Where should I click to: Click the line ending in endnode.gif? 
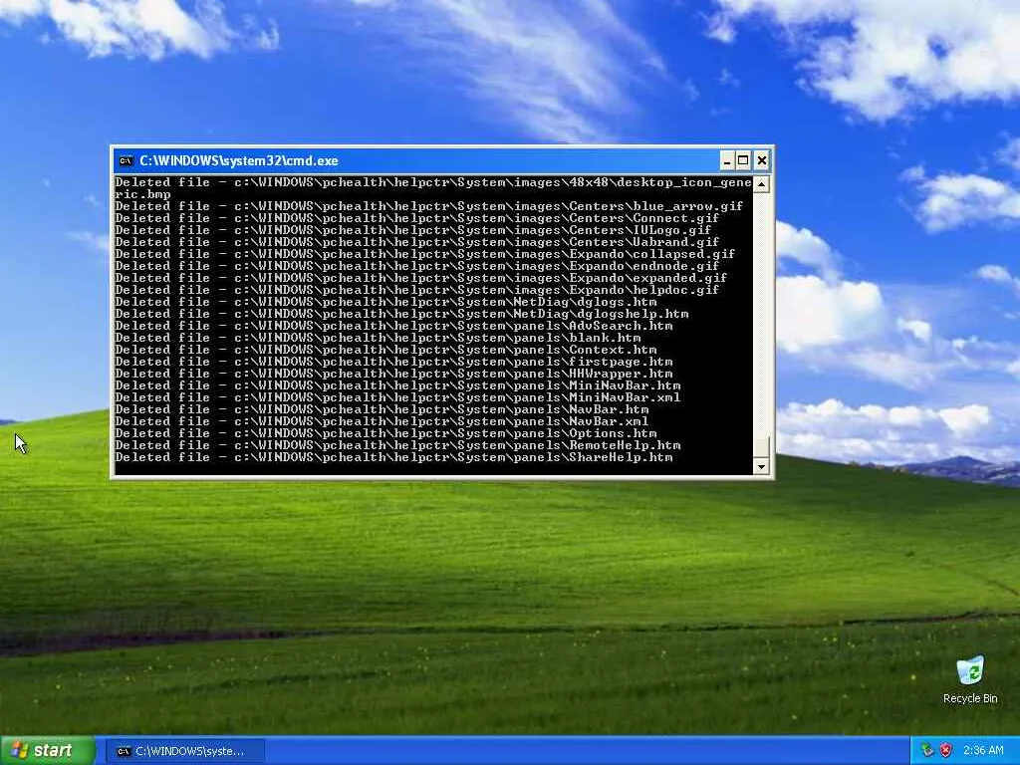point(417,266)
